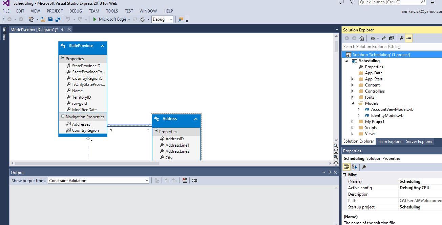Click the Properties wrench icon in Solution Explorer
Viewport: 442px width, 225px height.
401,38
